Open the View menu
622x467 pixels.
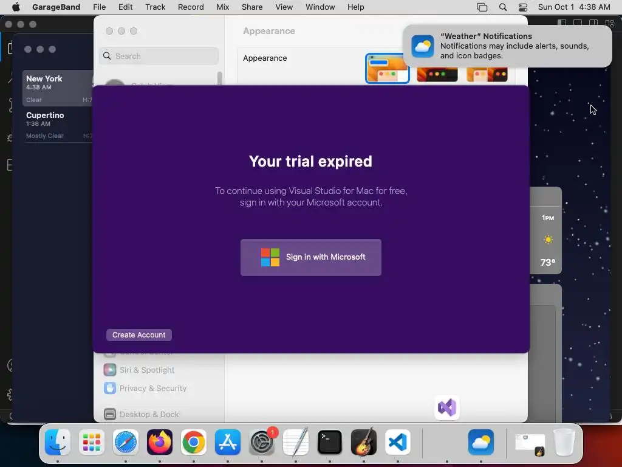(x=284, y=7)
